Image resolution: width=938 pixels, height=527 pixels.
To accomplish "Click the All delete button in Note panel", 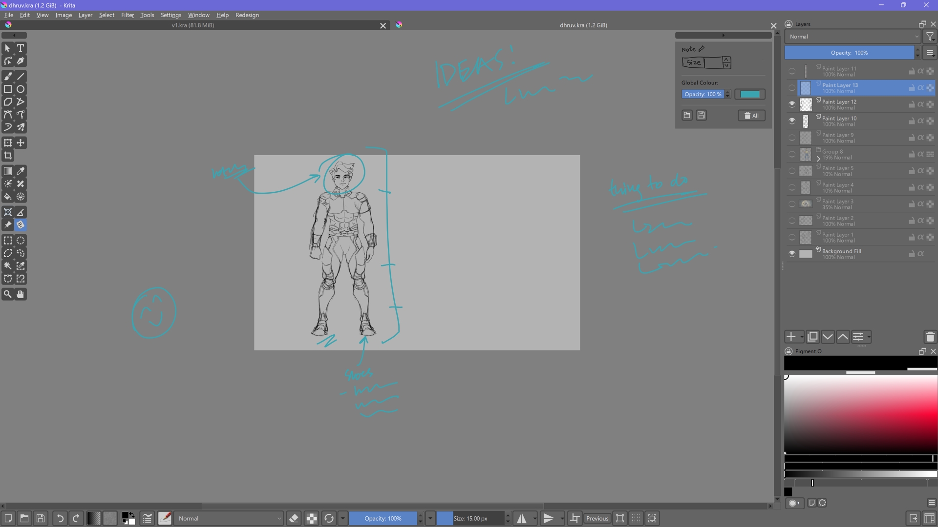I will [x=751, y=116].
